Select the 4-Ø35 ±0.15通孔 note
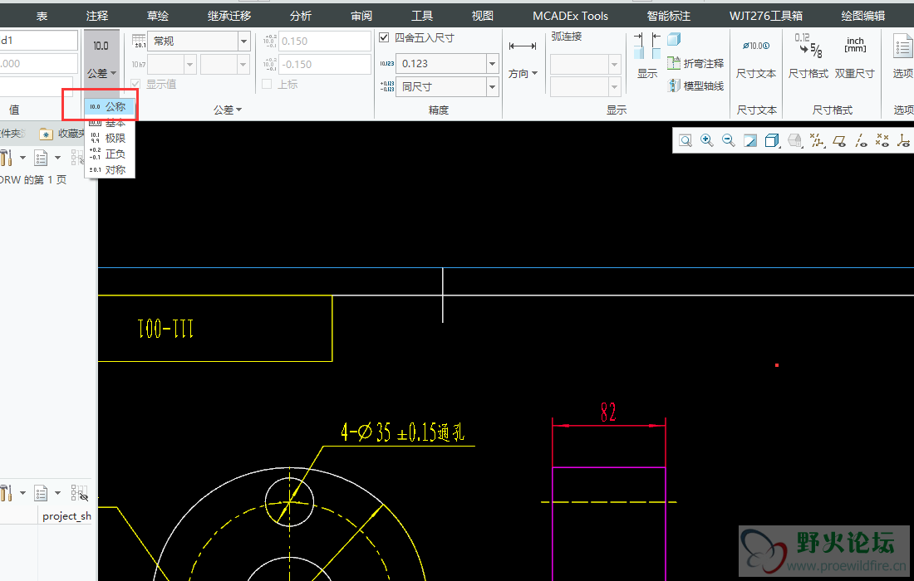 [x=402, y=432]
